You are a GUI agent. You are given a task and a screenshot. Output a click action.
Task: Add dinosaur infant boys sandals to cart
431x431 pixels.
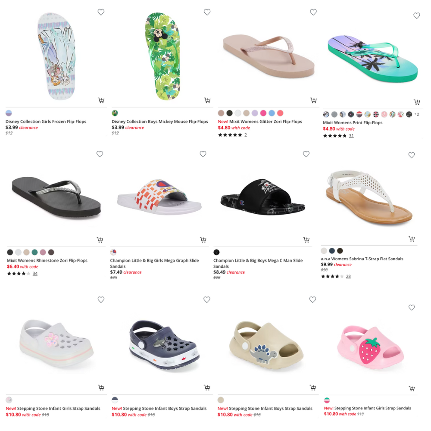pyautogui.click(x=313, y=387)
